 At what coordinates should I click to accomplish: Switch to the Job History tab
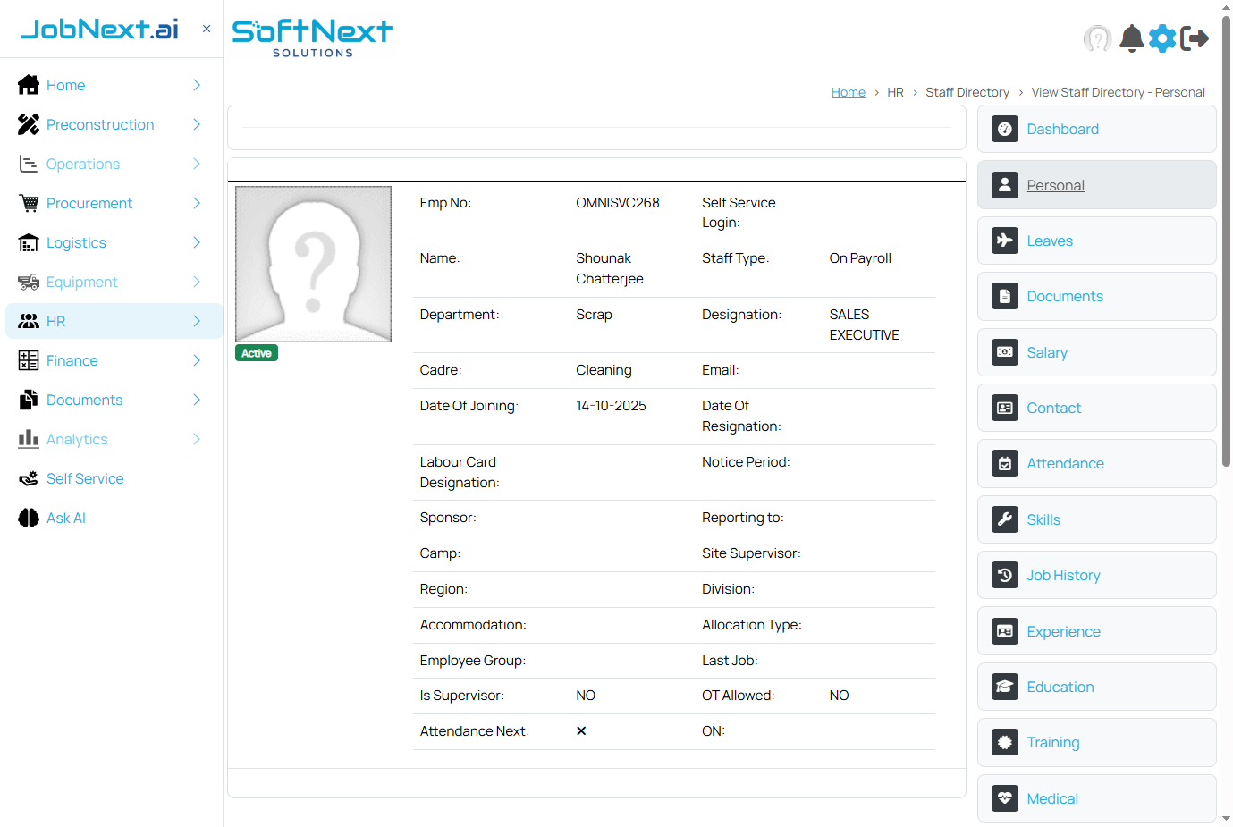(x=1064, y=575)
